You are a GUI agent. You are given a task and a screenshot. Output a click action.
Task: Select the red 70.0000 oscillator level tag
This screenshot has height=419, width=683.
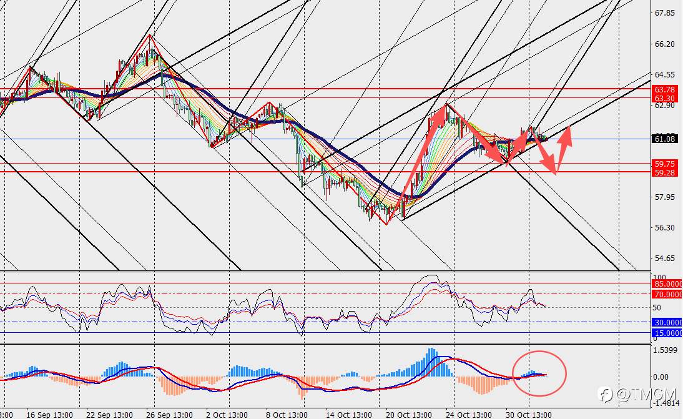[667, 295]
